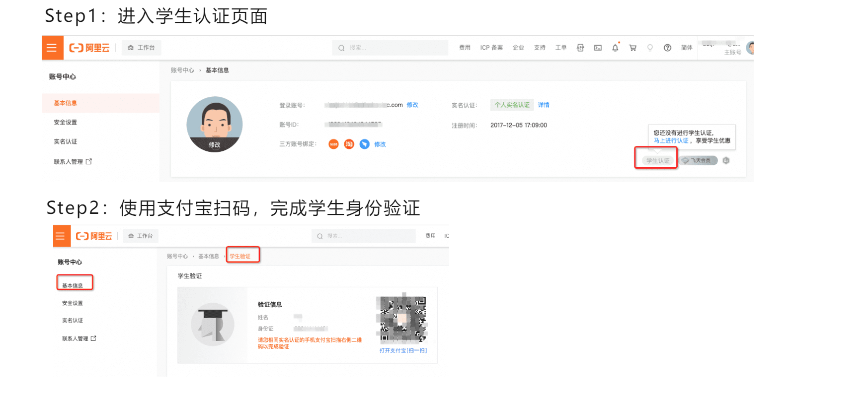Screen dimensions: 864x398
Task: Open the shopping cart
Action: [x=632, y=48]
